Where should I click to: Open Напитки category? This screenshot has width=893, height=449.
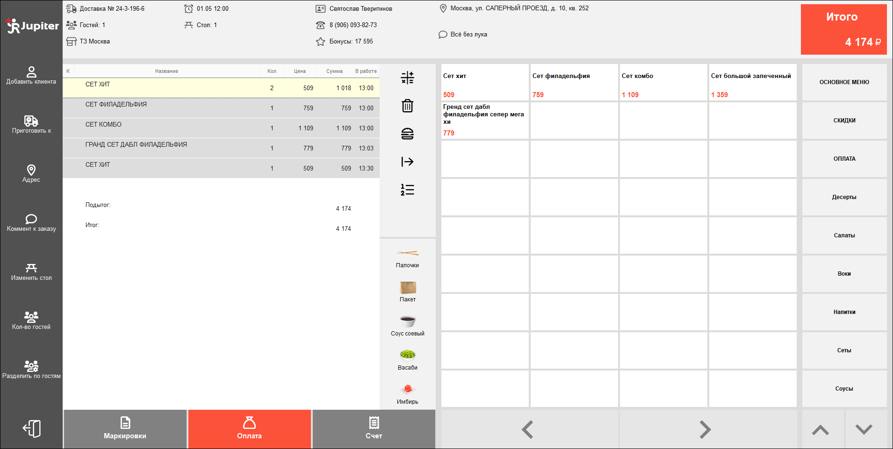tap(844, 312)
